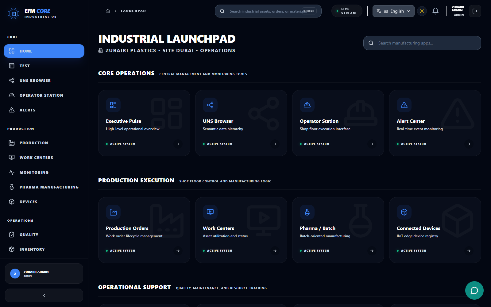Click the EFM Core logo icon
Viewport: 491px width, 307px height.
click(x=13, y=13)
